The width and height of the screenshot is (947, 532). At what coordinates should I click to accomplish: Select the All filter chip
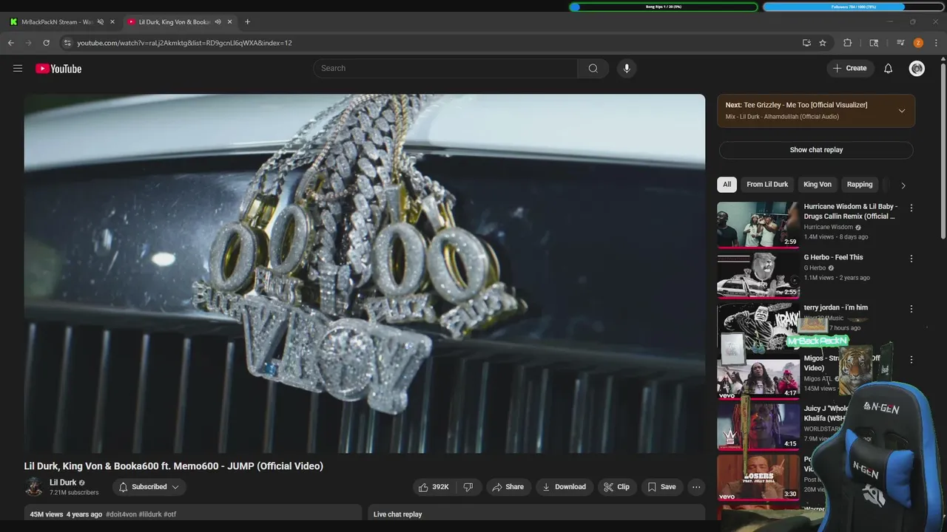point(727,184)
